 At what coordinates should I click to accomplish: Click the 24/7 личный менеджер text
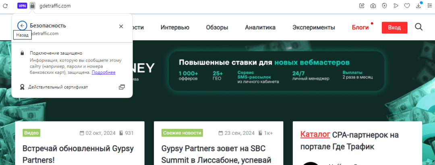tap(311, 76)
